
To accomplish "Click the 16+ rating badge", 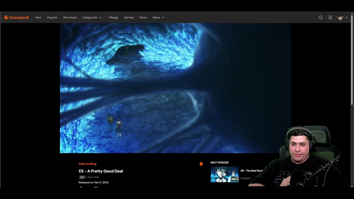I will (x=82, y=177).
